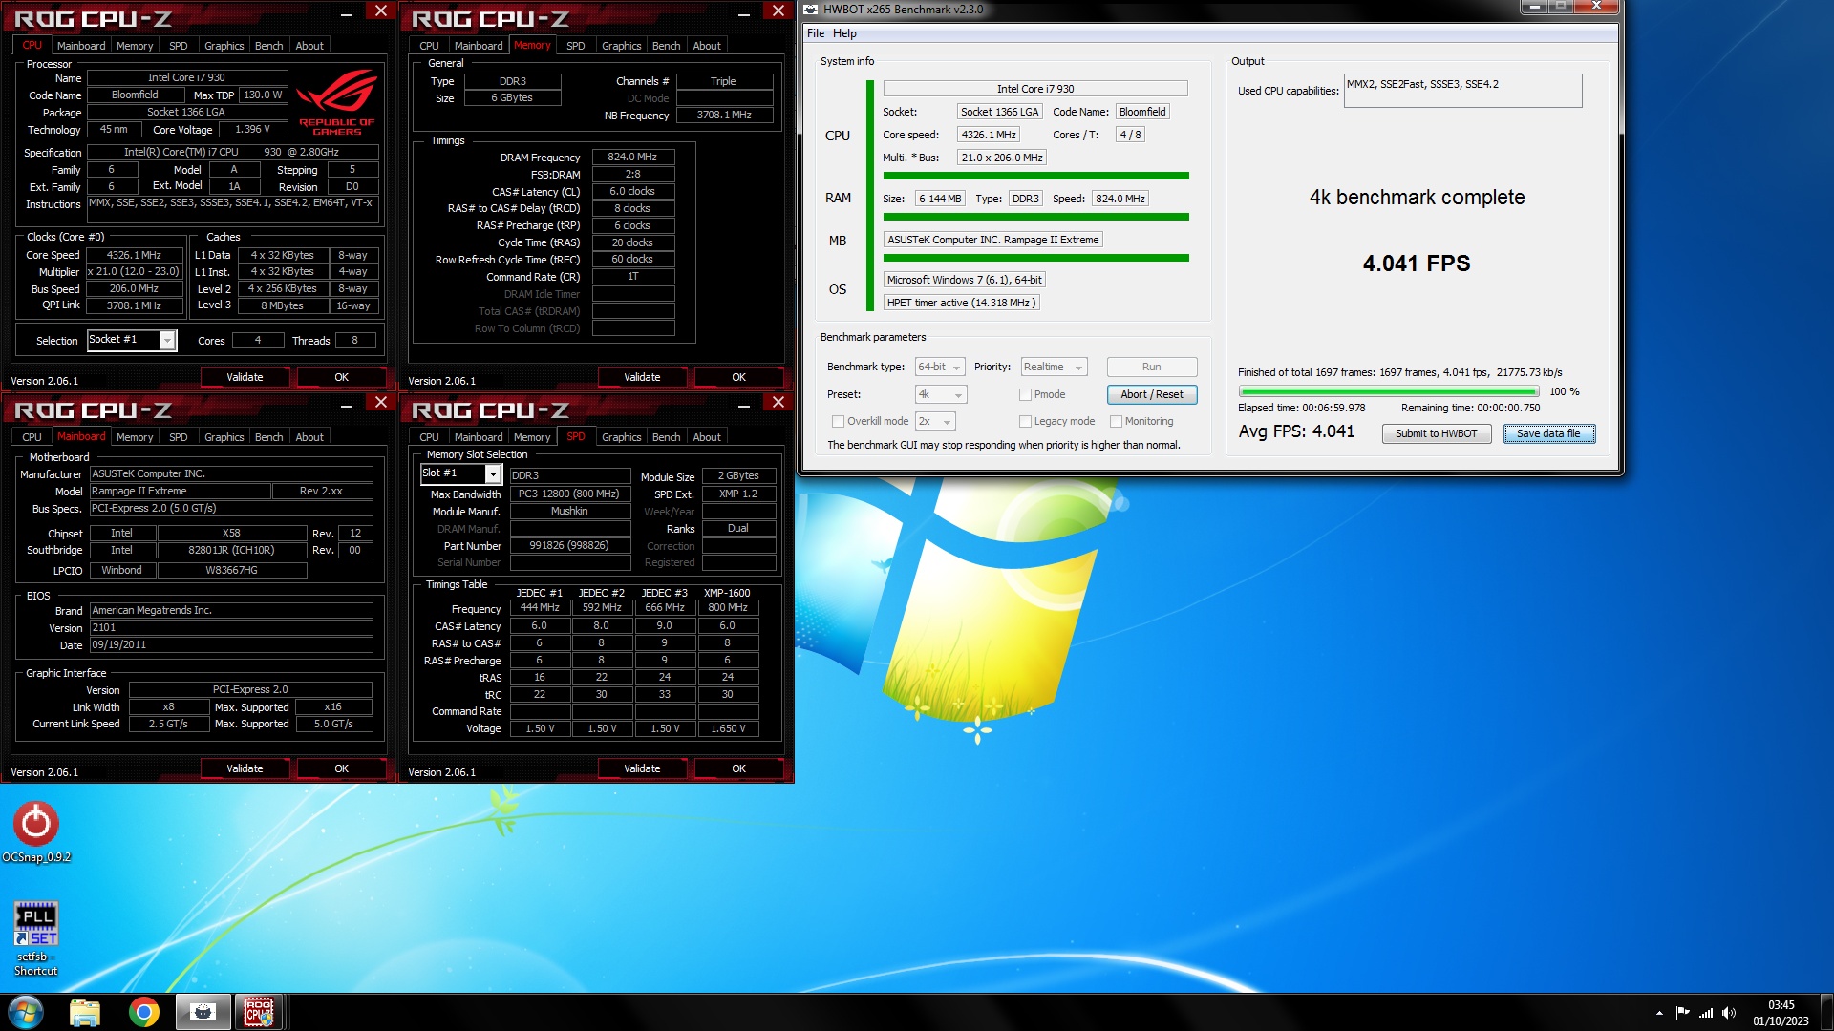Image resolution: width=1834 pixels, height=1031 pixels.
Task: Close the CPU-Z Memory Timings window
Action: pos(778,11)
